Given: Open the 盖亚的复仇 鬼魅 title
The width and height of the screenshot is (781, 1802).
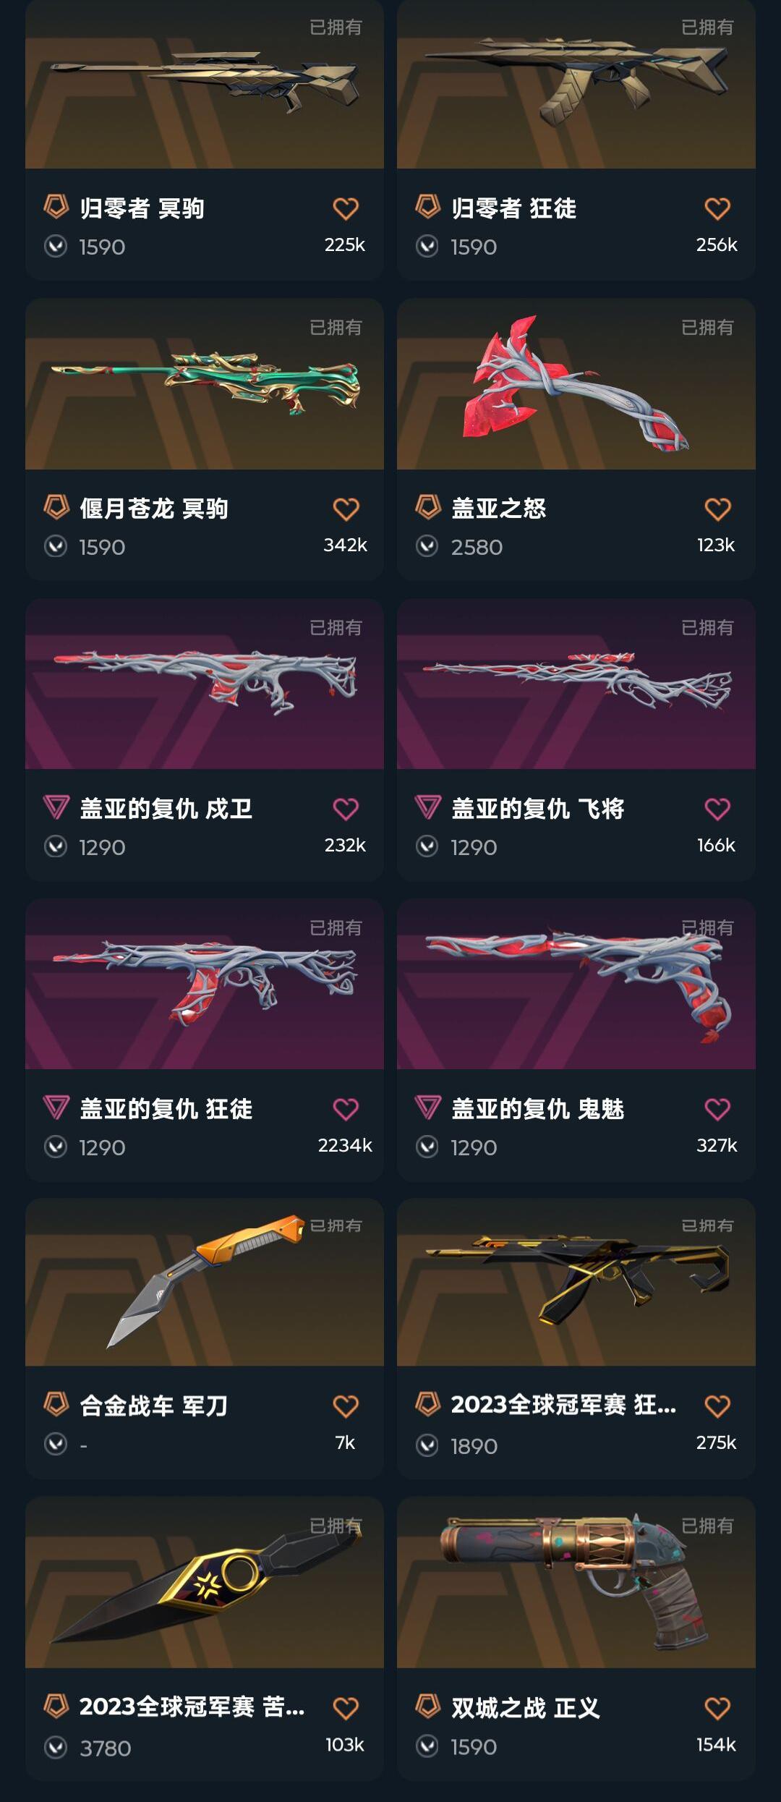Looking at the screenshot, I should [537, 1109].
